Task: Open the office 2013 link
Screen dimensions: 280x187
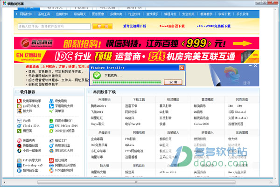Action: pos(168,172)
